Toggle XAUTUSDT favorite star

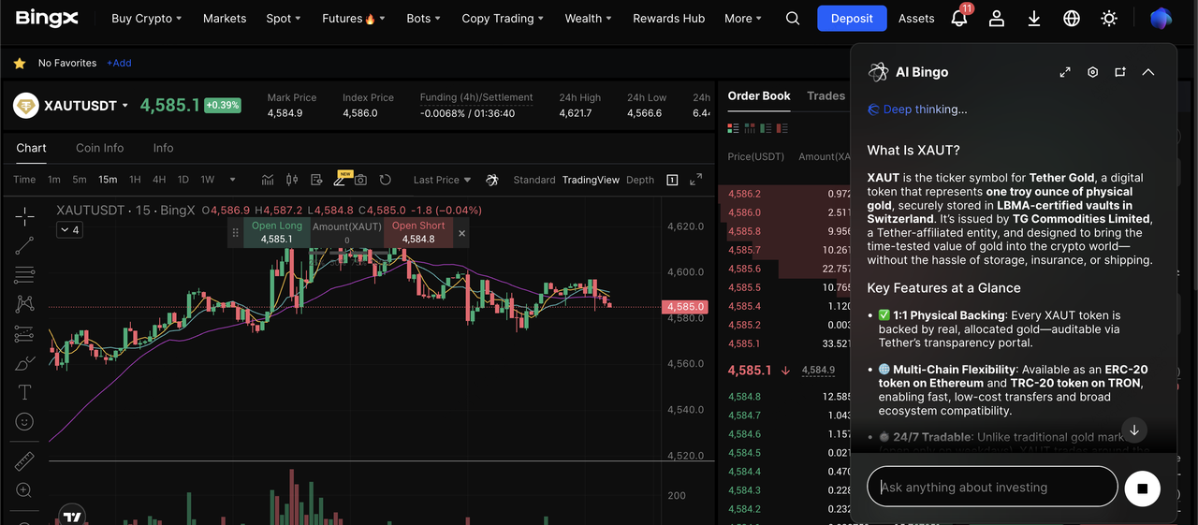coord(20,64)
